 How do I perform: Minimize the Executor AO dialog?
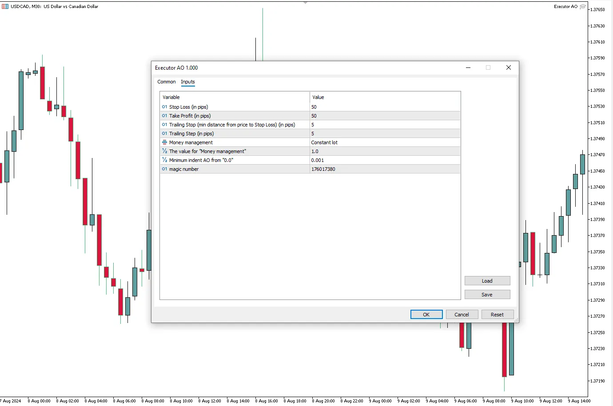pos(468,67)
